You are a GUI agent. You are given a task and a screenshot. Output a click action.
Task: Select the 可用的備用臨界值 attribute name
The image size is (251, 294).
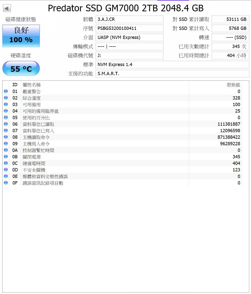point(40,111)
